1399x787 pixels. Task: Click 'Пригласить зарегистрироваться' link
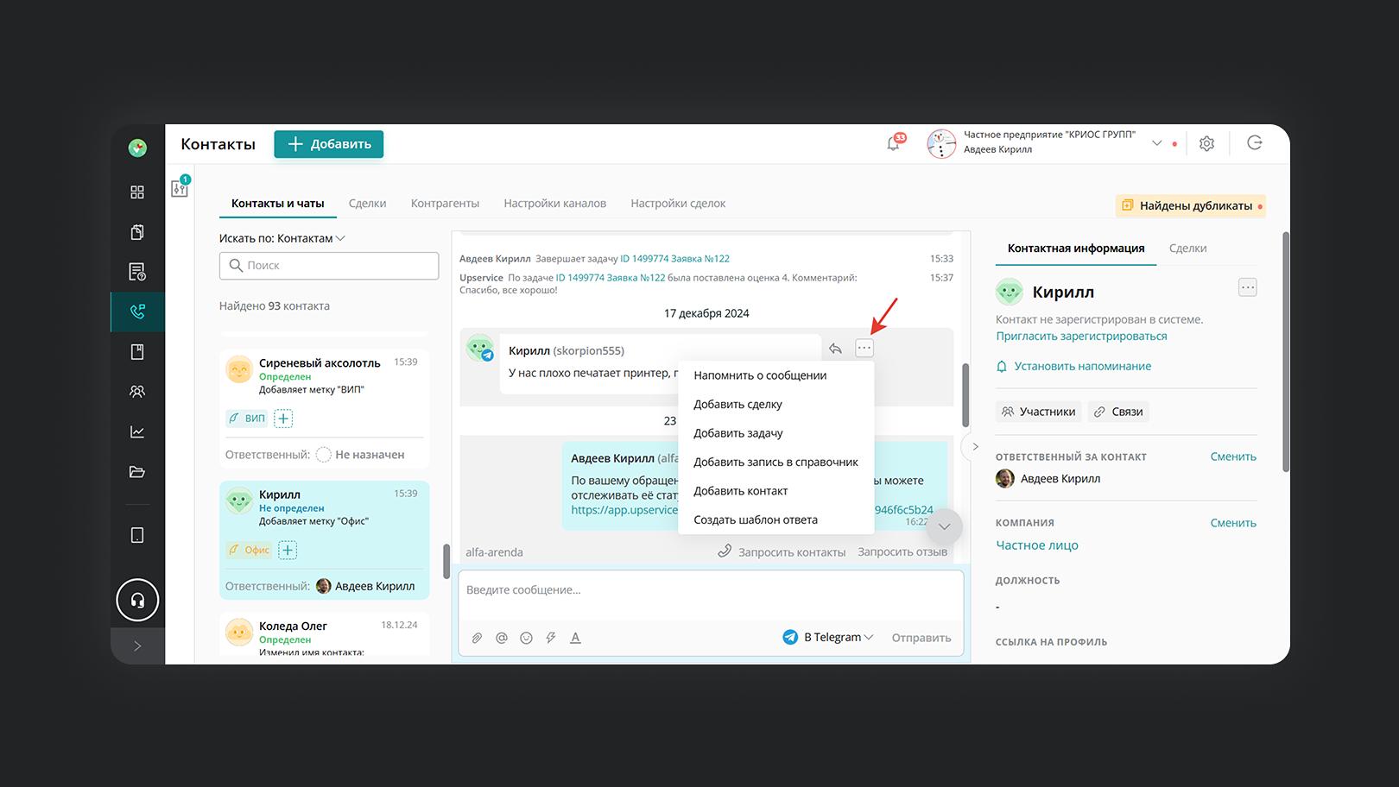pyautogui.click(x=1081, y=337)
